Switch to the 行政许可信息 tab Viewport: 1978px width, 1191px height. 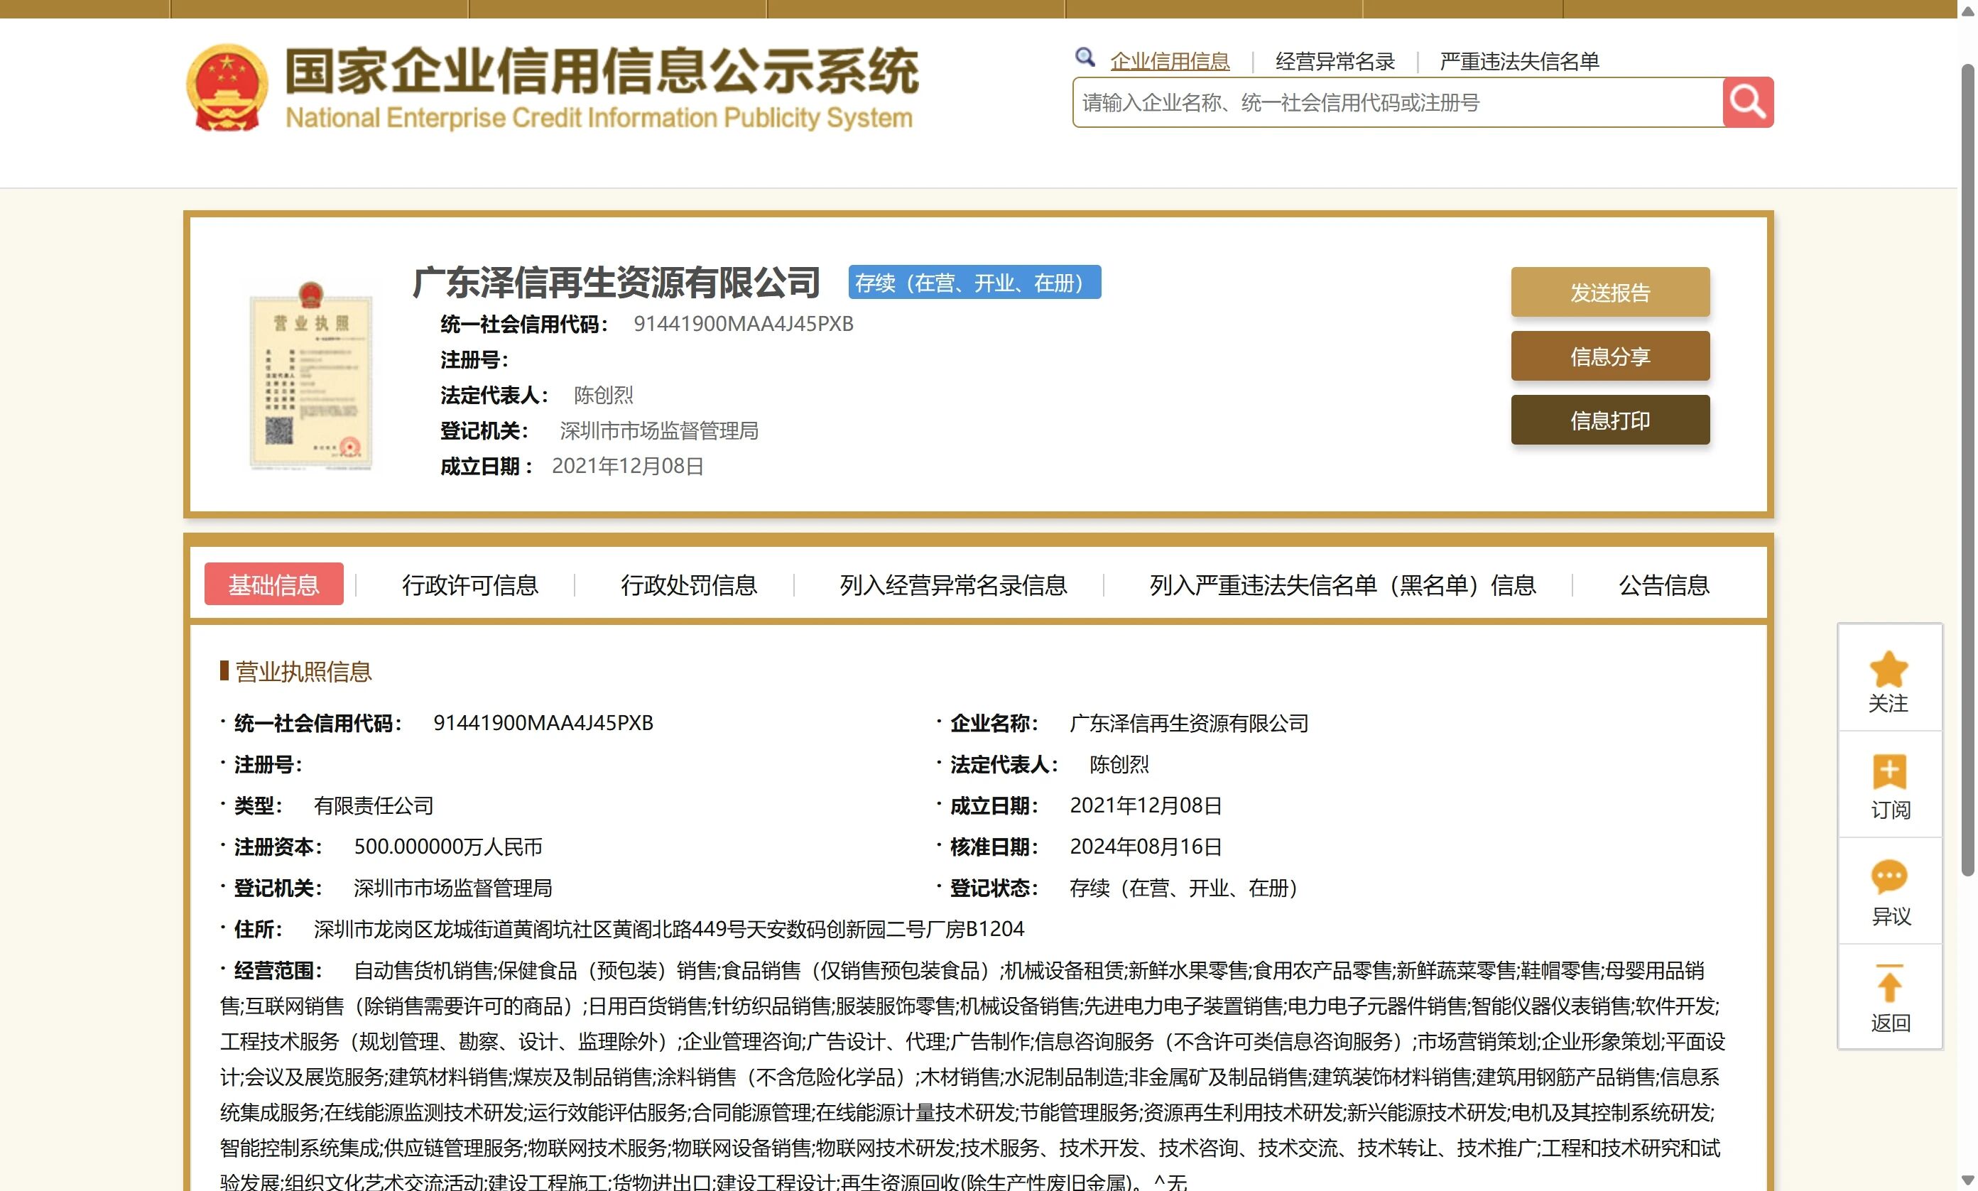[x=469, y=585]
